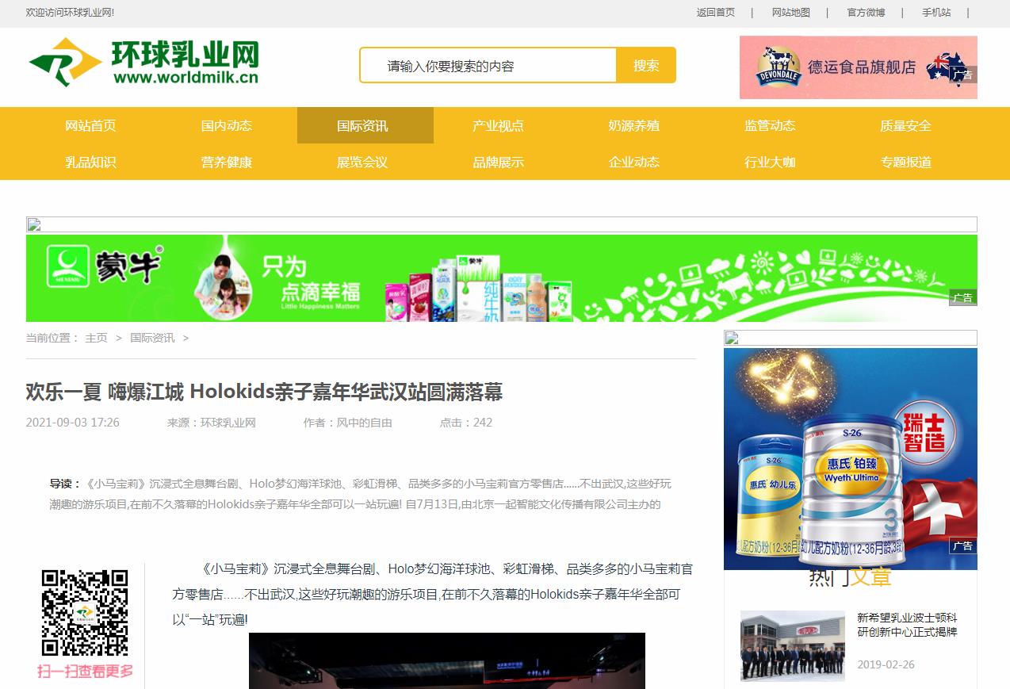This screenshot has height=689, width=1010.
Task: Click the broken image icon above Mengniu banner
Action: pos(33,224)
